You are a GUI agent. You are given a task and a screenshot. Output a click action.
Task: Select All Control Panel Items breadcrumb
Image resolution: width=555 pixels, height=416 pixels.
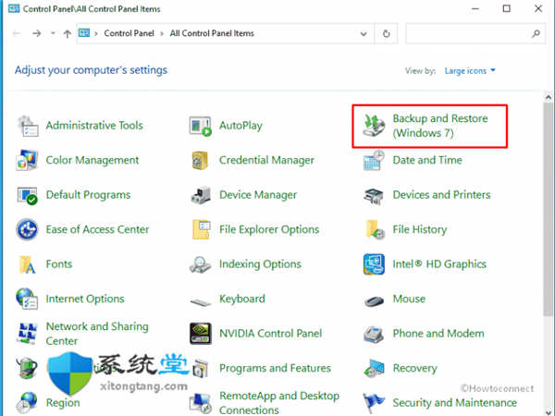pyautogui.click(x=212, y=33)
